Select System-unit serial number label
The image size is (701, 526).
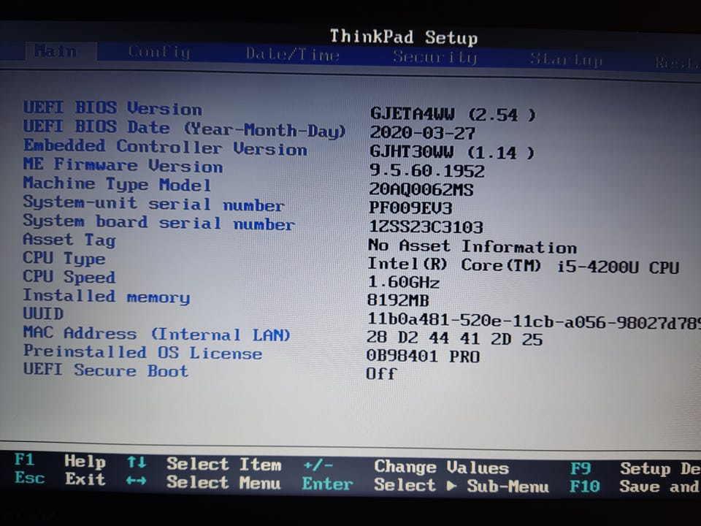[x=154, y=204]
